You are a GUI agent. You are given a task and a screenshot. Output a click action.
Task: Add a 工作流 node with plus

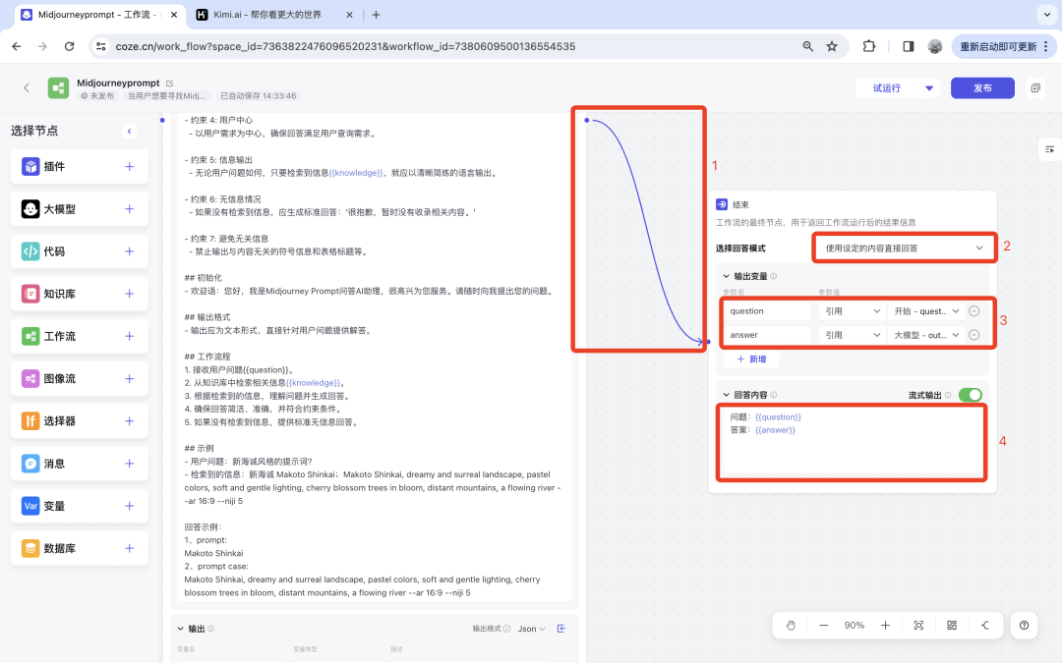(130, 336)
